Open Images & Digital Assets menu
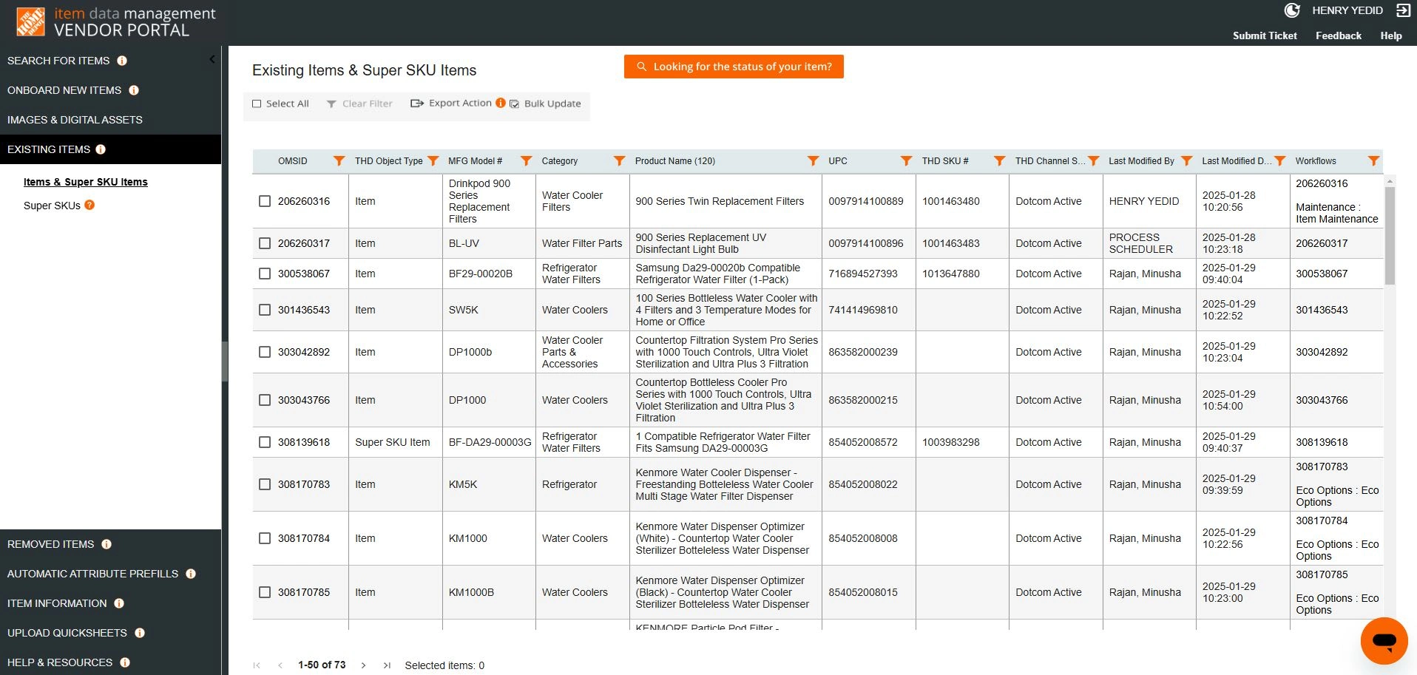The image size is (1417, 675). (x=75, y=120)
